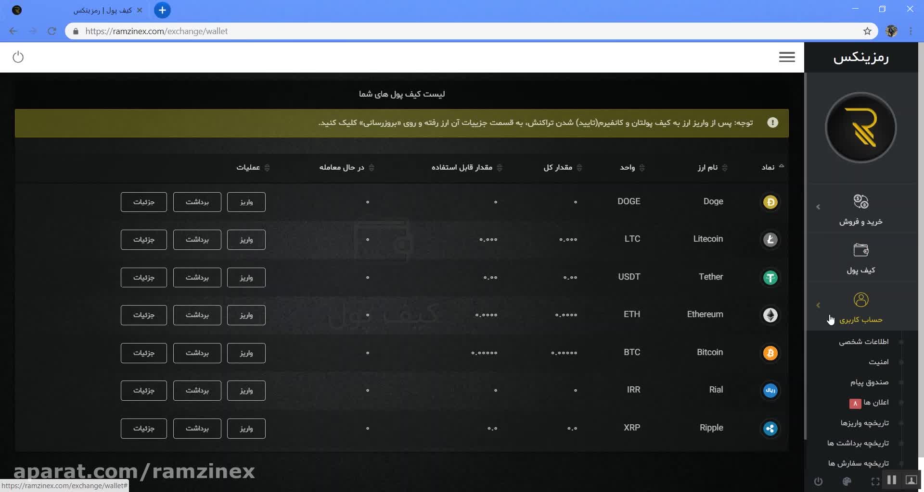Click برداشت button for Doge row

[197, 202]
